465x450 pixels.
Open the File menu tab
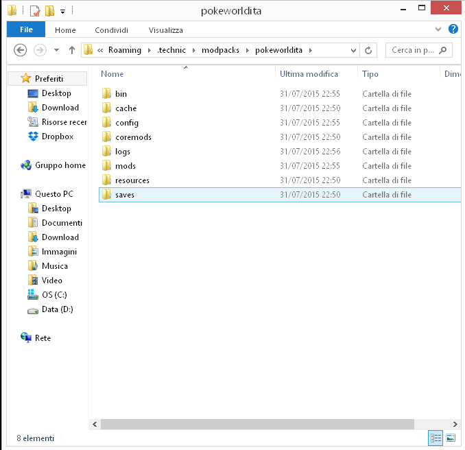26,29
